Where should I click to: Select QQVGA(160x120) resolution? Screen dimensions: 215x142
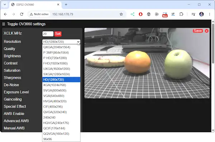61,134
